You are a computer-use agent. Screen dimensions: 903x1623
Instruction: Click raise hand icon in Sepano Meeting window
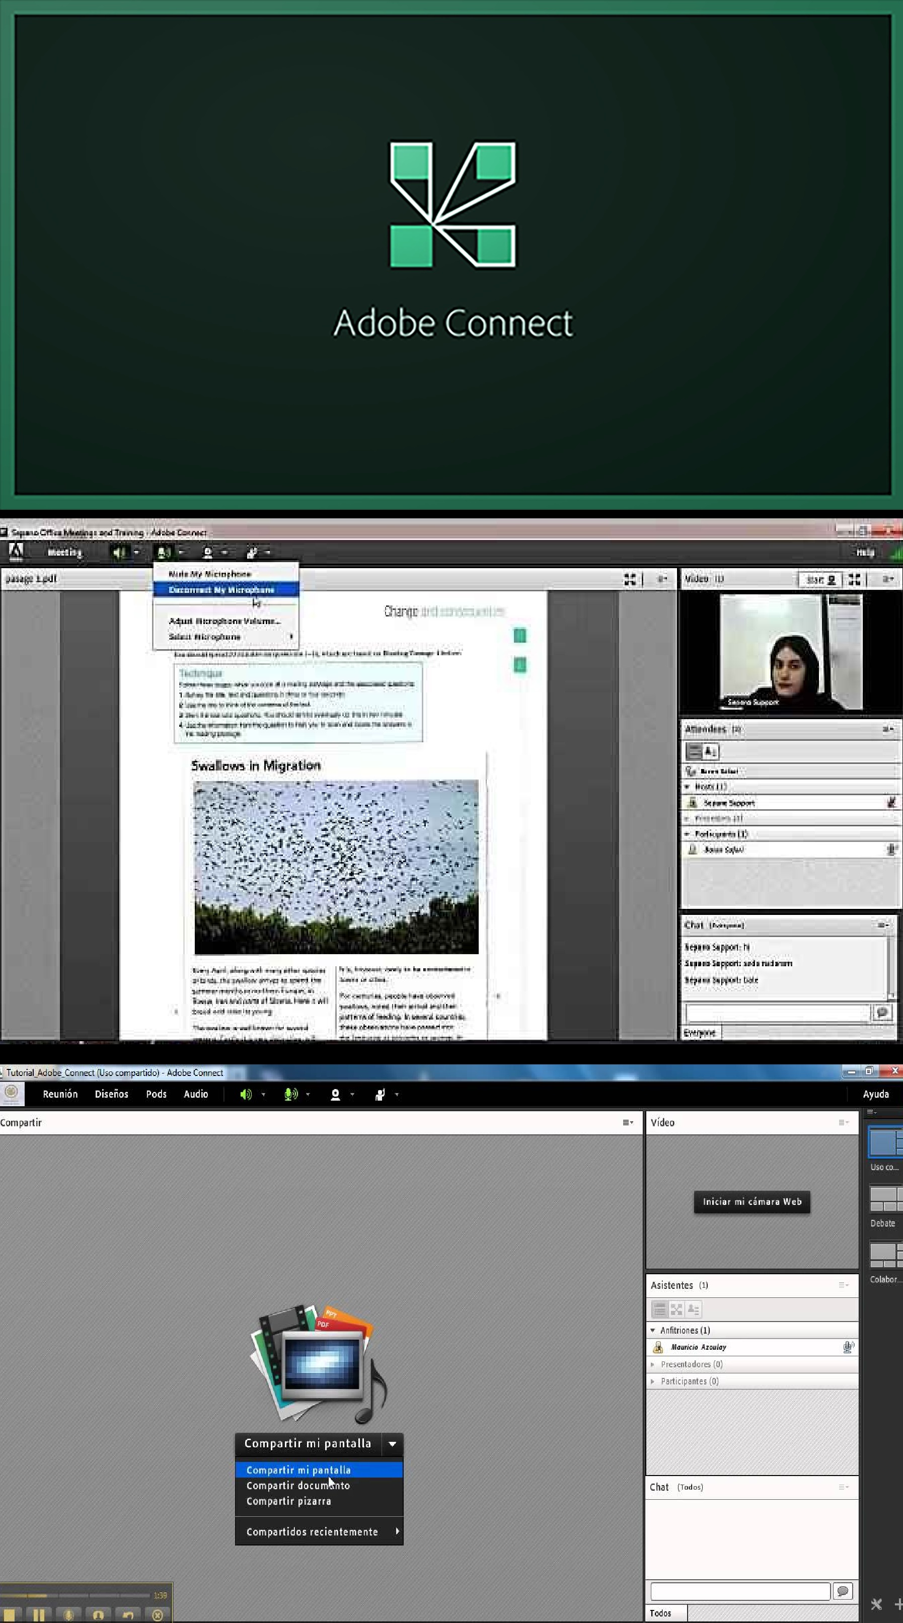pos(252,553)
